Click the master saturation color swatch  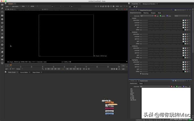(183, 20)
